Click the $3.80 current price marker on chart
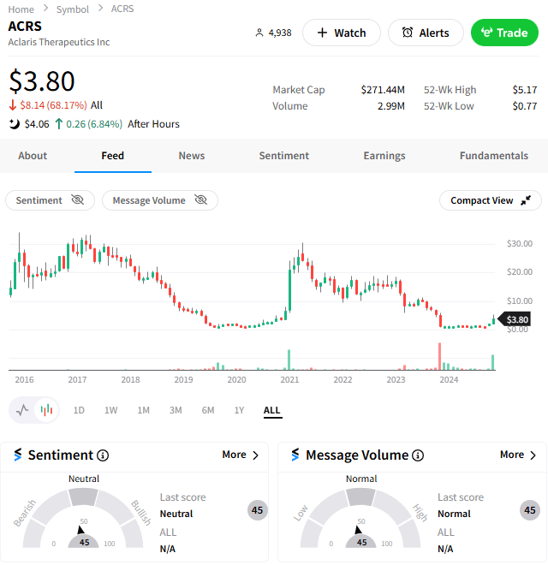This screenshot has height=565, width=548. coord(514,319)
